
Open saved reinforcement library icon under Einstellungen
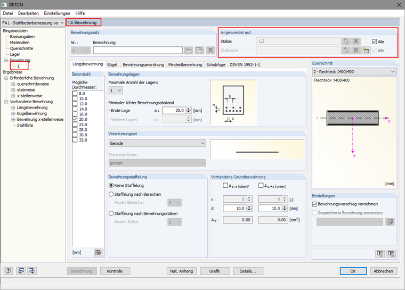coord(390,222)
